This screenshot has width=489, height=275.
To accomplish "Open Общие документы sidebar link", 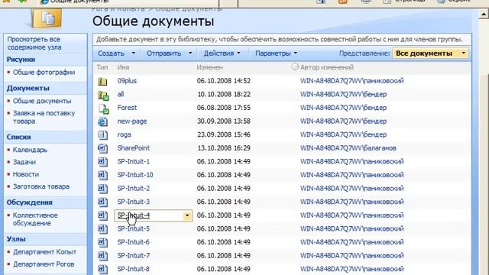I will [x=42, y=101].
